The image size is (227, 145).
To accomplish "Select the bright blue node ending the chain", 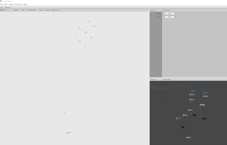I will 188,137.
